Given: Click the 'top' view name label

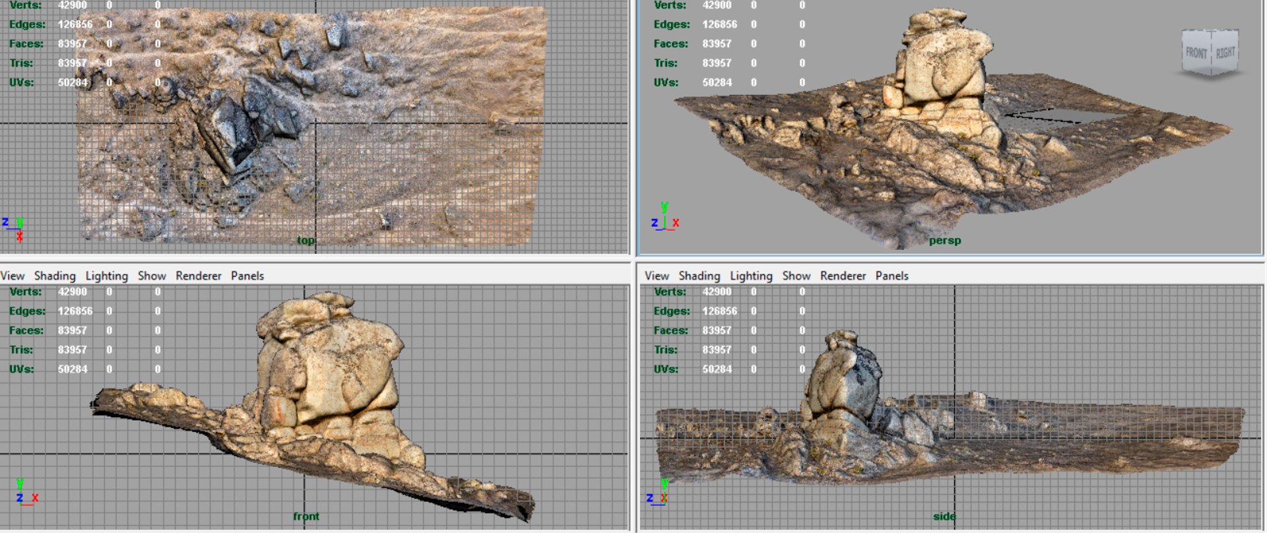Looking at the screenshot, I should [306, 241].
